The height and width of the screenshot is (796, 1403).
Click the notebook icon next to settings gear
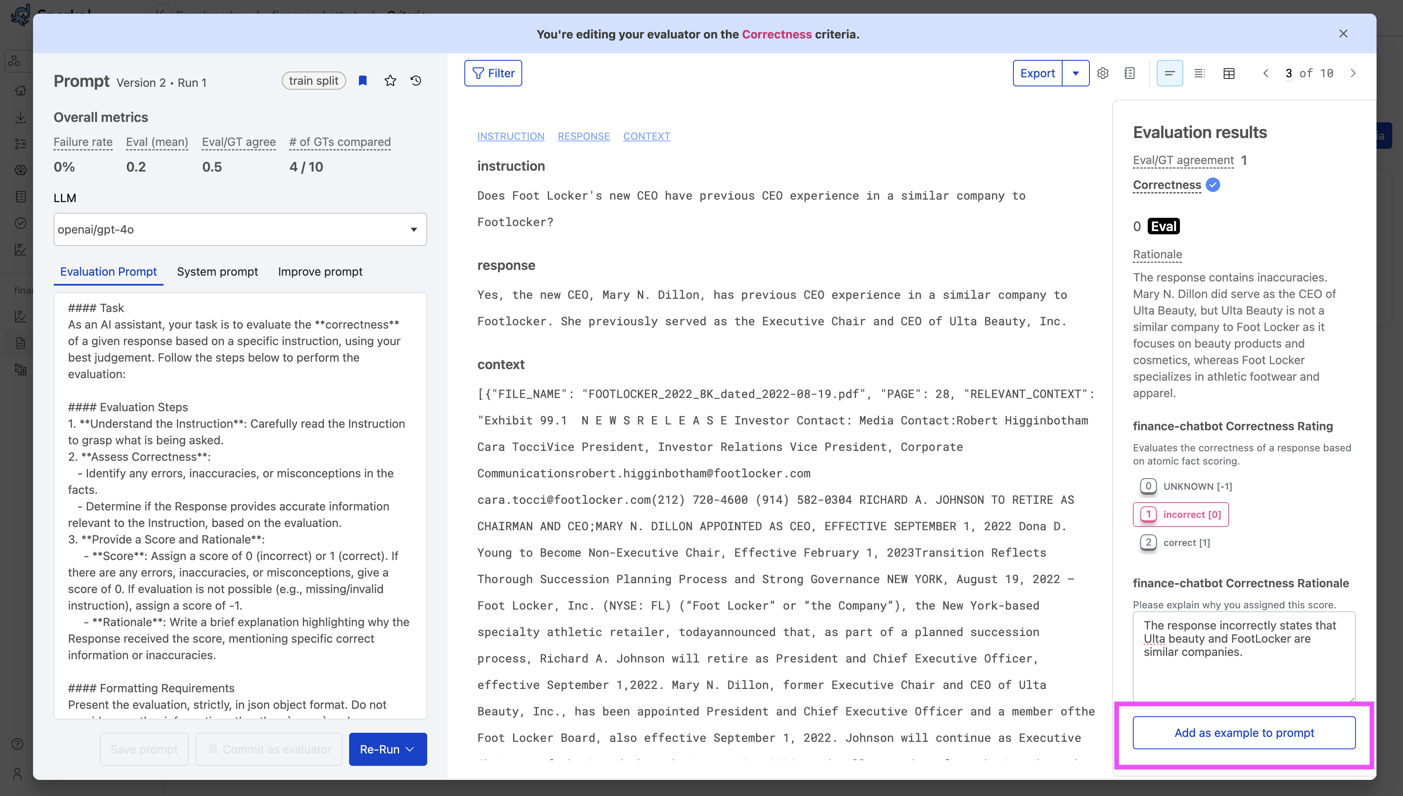point(1130,73)
